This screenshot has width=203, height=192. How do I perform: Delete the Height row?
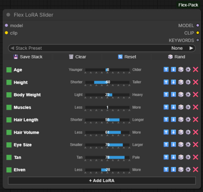195,82
